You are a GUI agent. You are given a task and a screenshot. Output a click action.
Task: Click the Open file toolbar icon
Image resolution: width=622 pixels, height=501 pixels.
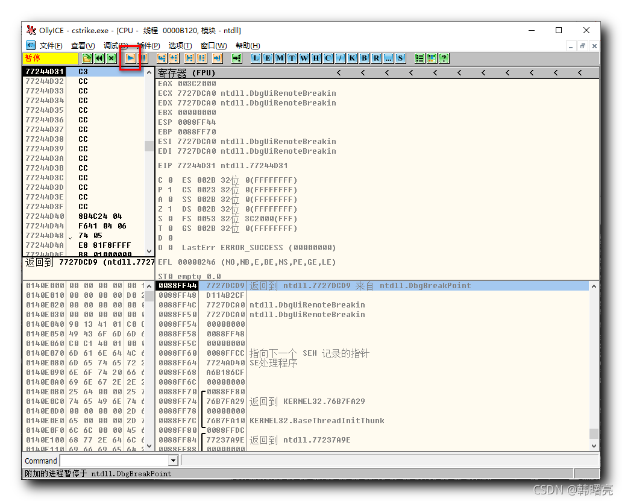click(87, 58)
